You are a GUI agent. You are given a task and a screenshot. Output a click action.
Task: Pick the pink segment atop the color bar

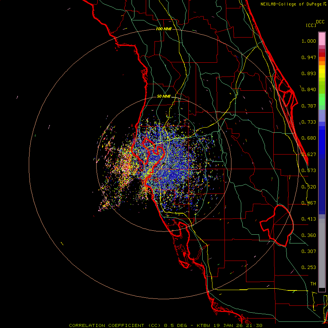coord(322,39)
